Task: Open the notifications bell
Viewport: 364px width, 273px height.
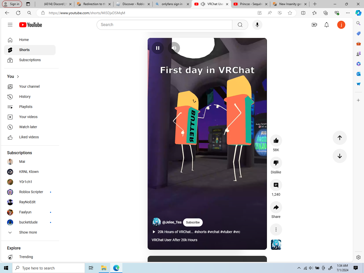Action: pyautogui.click(x=327, y=25)
